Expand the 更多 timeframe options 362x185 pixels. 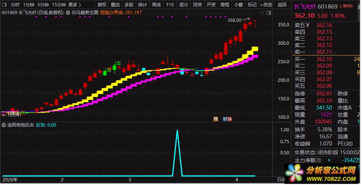[x=75, y=4]
